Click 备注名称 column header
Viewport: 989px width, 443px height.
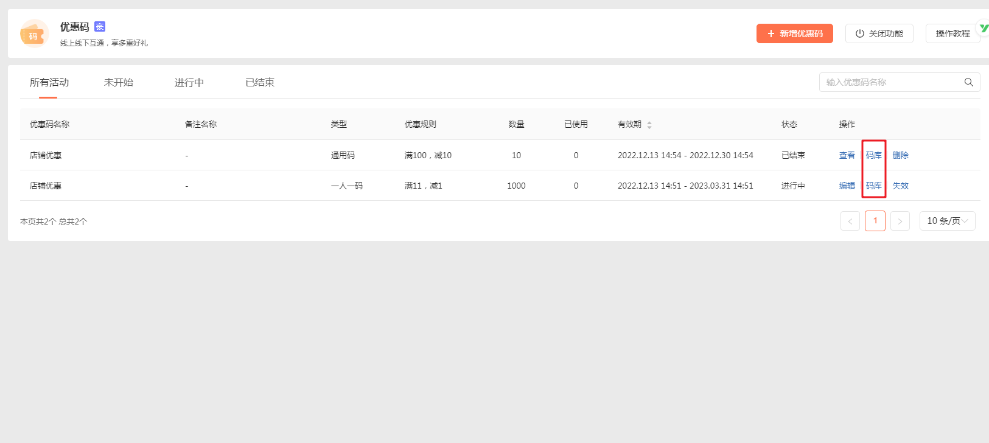point(201,124)
